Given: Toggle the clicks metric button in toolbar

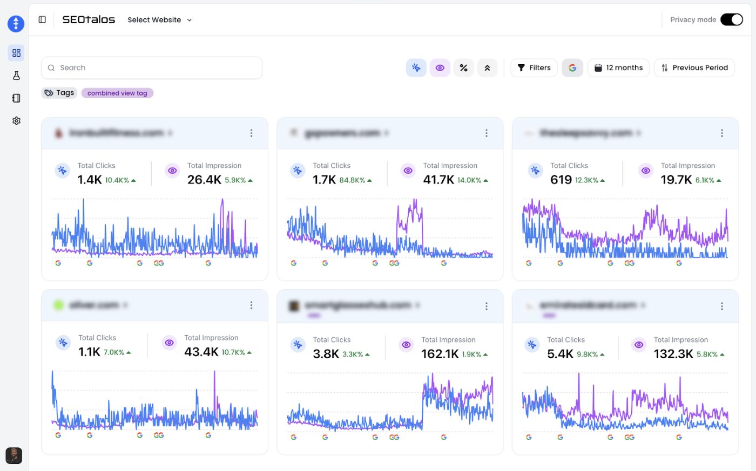Looking at the screenshot, I should pyautogui.click(x=416, y=68).
